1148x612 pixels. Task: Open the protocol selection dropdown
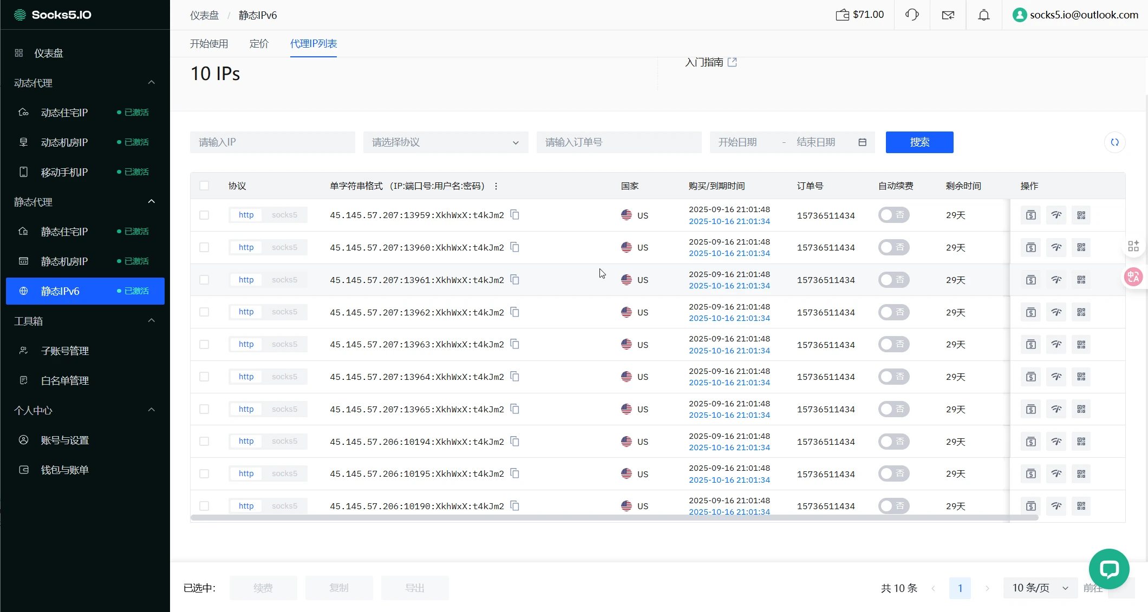446,142
